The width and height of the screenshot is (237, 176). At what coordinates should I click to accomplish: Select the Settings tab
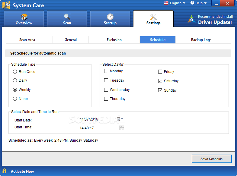[x=153, y=19]
